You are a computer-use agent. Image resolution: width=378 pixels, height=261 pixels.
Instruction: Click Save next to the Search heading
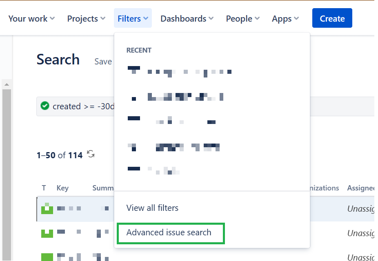click(x=103, y=62)
